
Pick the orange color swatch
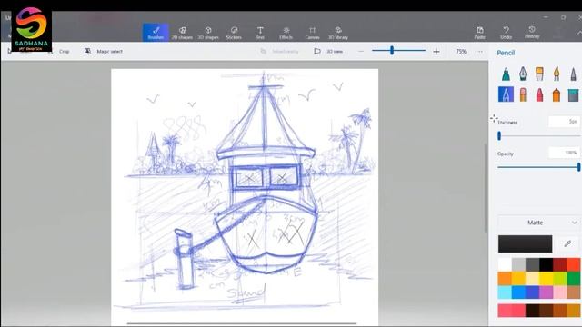[505, 279]
